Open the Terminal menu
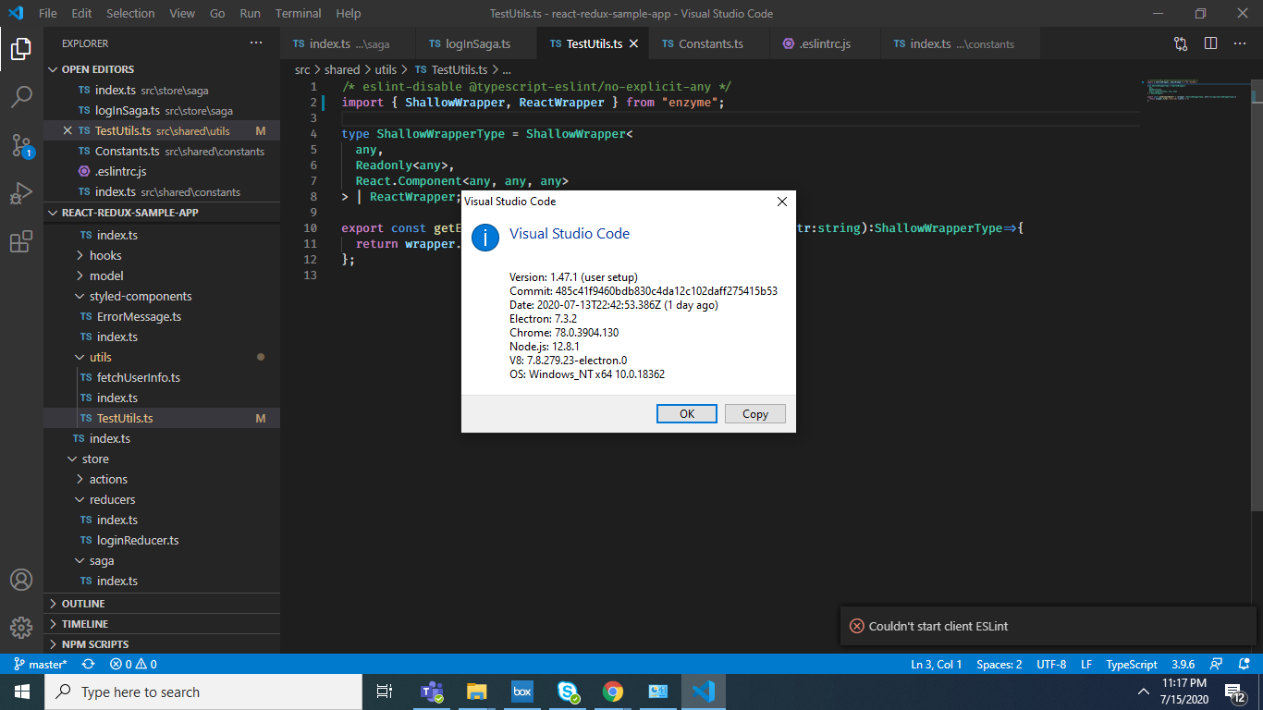The image size is (1263, 710). [298, 13]
